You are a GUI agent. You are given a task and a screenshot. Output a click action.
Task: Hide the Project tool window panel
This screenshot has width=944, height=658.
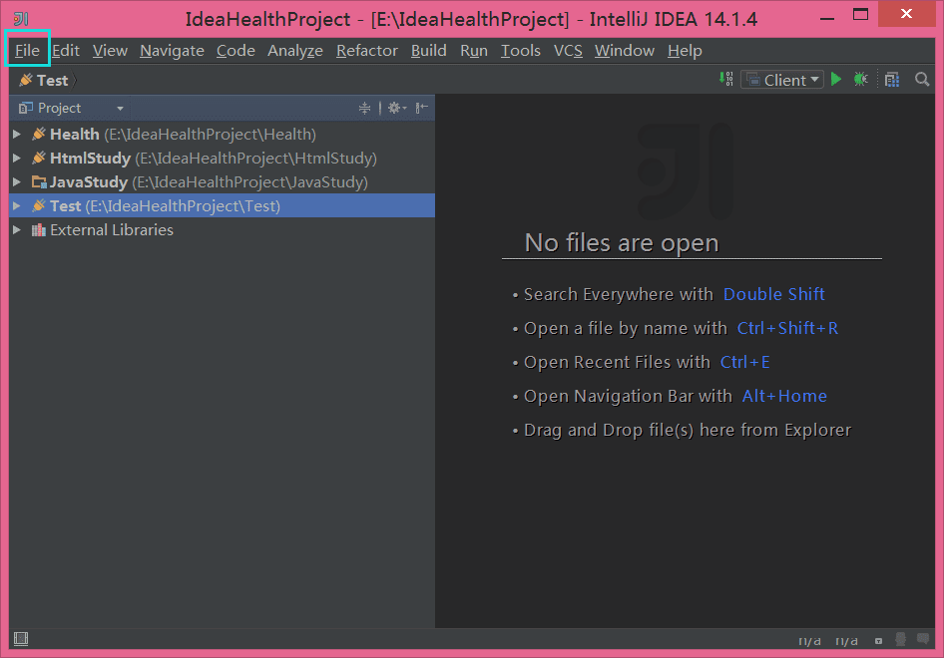(x=422, y=108)
